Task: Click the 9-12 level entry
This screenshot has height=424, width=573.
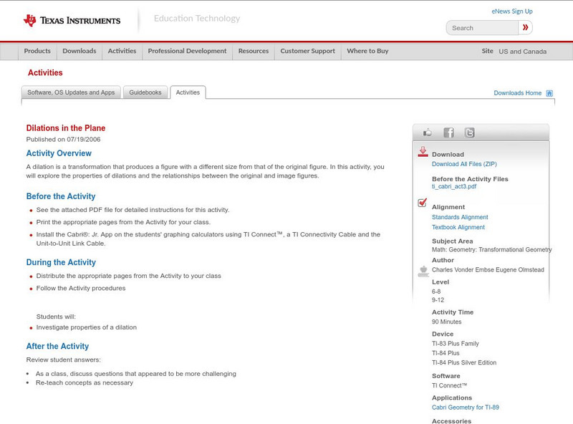Action: [438, 300]
